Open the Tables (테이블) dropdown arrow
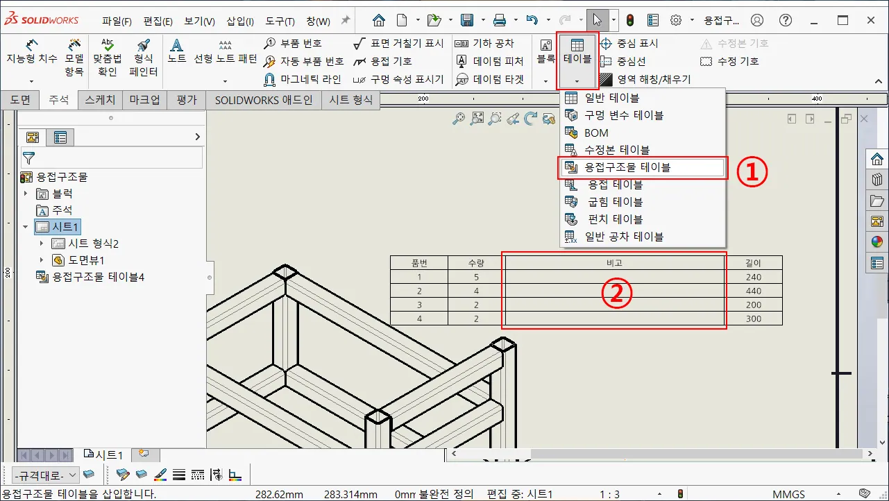This screenshot has width=889, height=501. [577, 81]
